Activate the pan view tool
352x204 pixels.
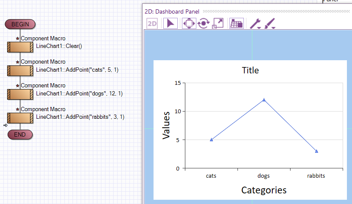tap(188, 24)
